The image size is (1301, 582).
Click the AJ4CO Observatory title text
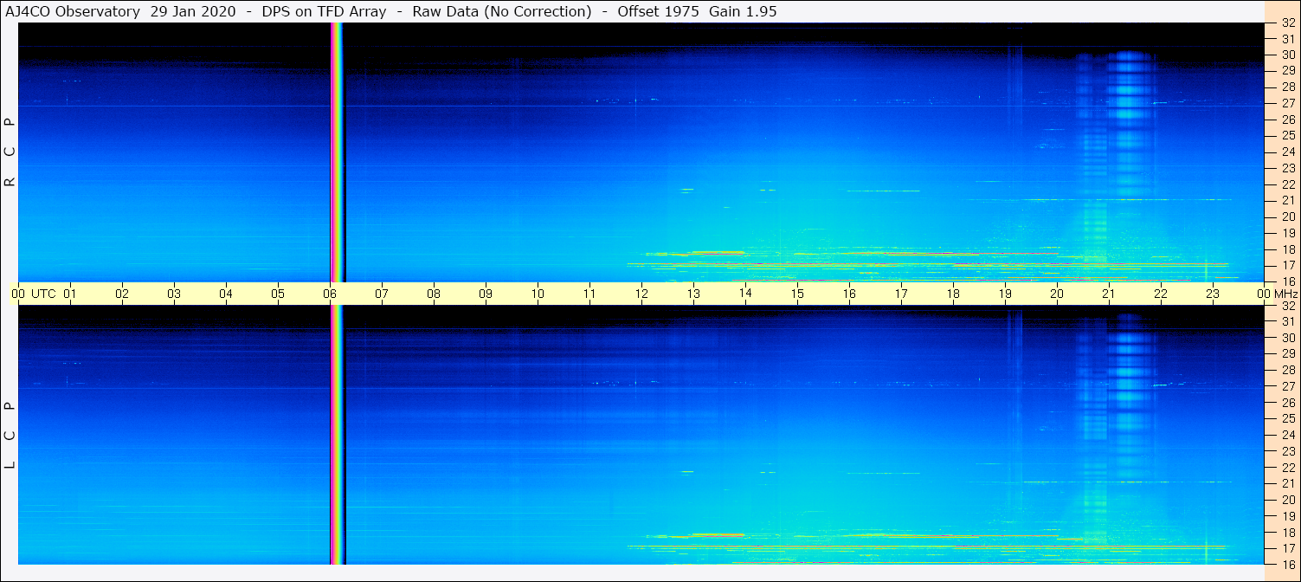point(74,11)
